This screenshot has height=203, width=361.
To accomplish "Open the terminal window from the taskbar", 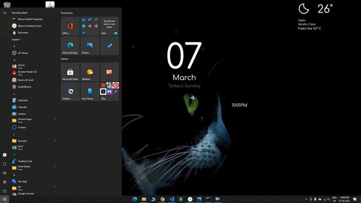I will (208, 199).
